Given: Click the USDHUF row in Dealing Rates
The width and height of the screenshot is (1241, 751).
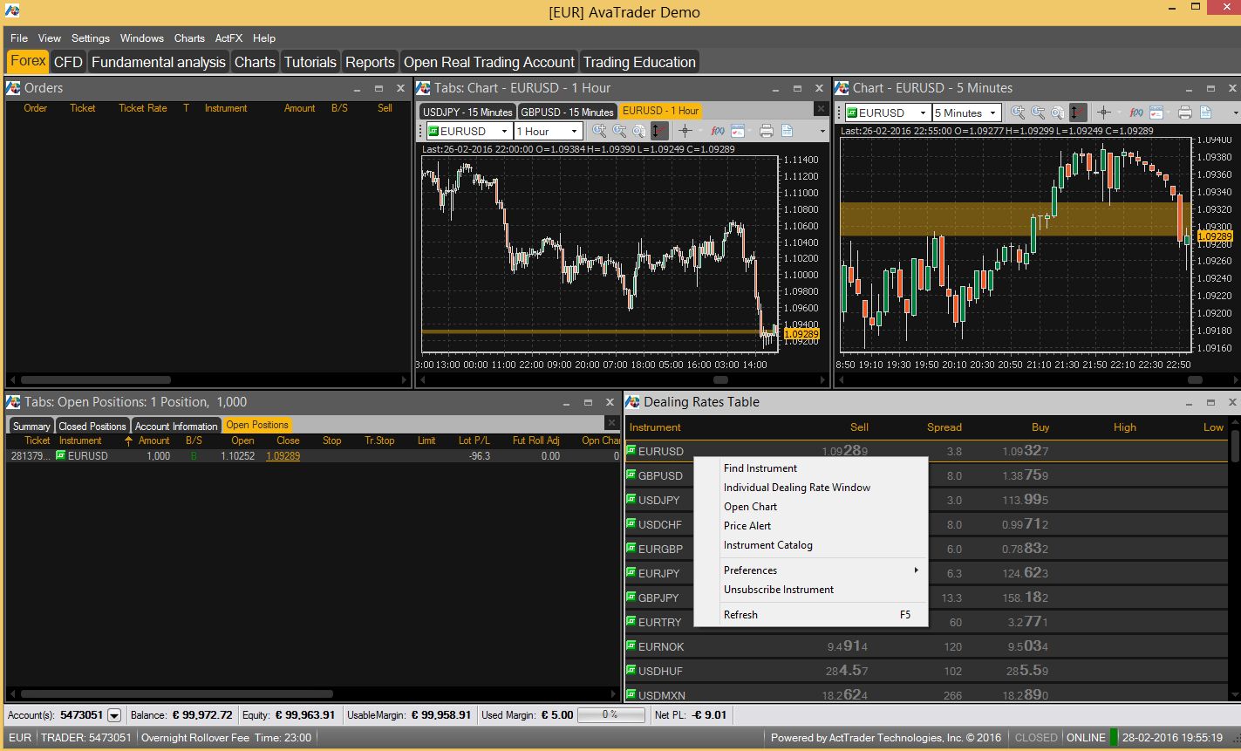Looking at the screenshot, I should coord(926,671).
